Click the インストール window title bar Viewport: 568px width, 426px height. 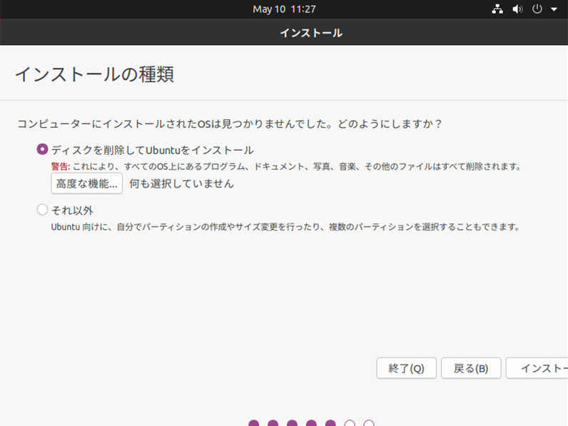310,33
